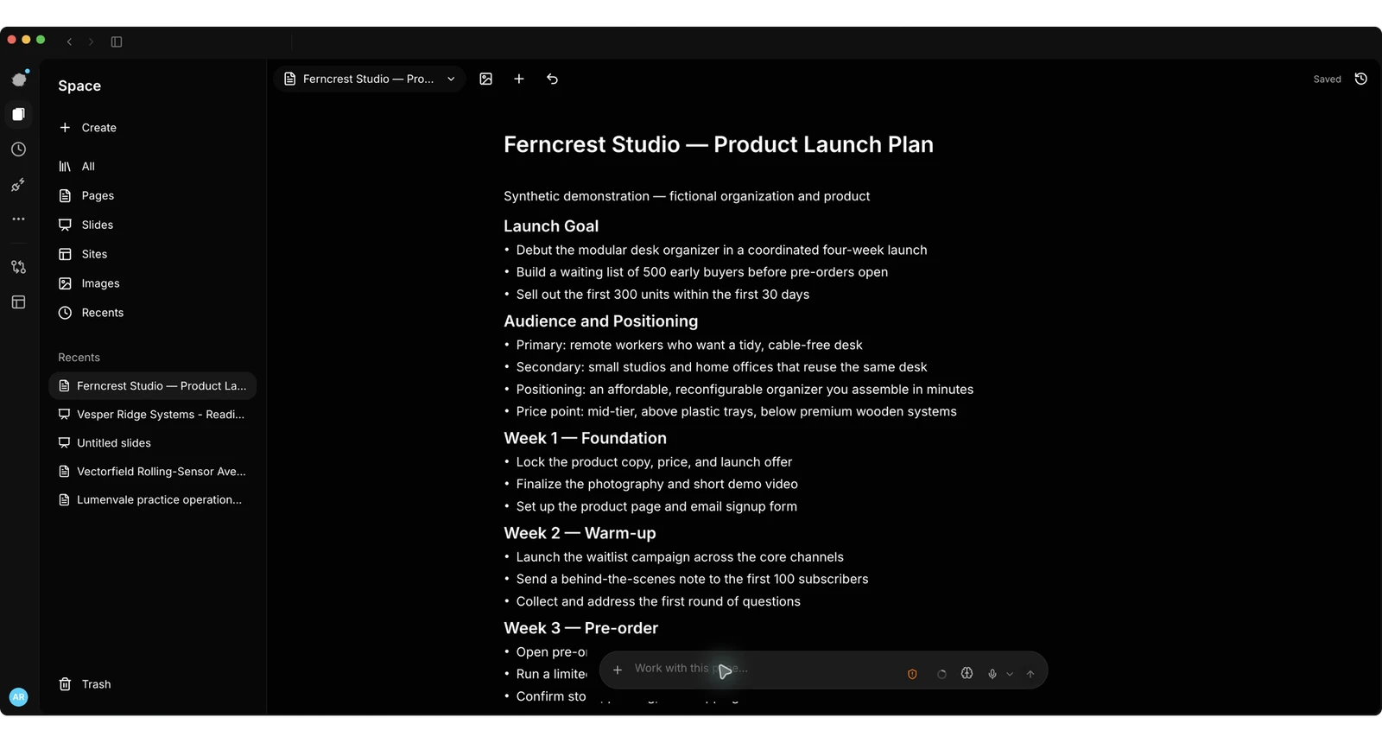Click the microphone icon in the prompt bar

pyautogui.click(x=992, y=674)
